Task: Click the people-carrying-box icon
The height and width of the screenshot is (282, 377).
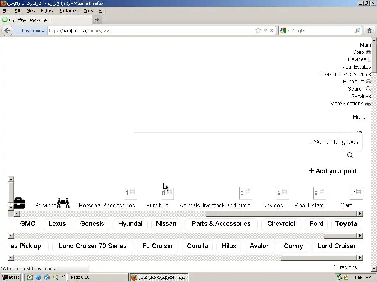Action: point(63,203)
